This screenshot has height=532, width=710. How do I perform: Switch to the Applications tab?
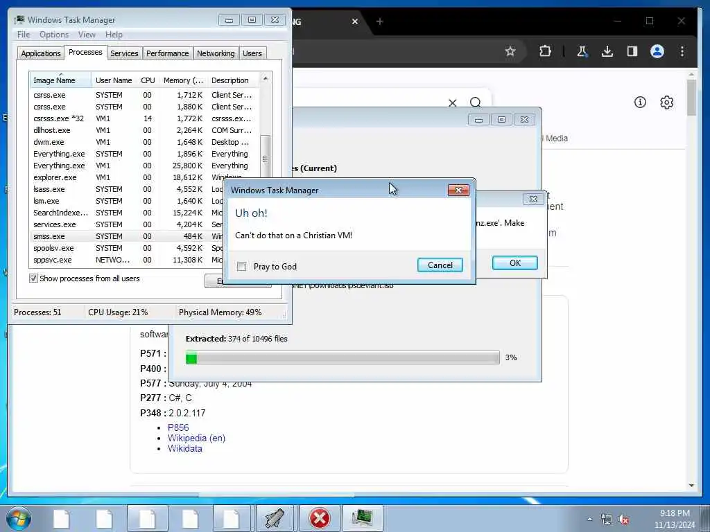point(41,53)
